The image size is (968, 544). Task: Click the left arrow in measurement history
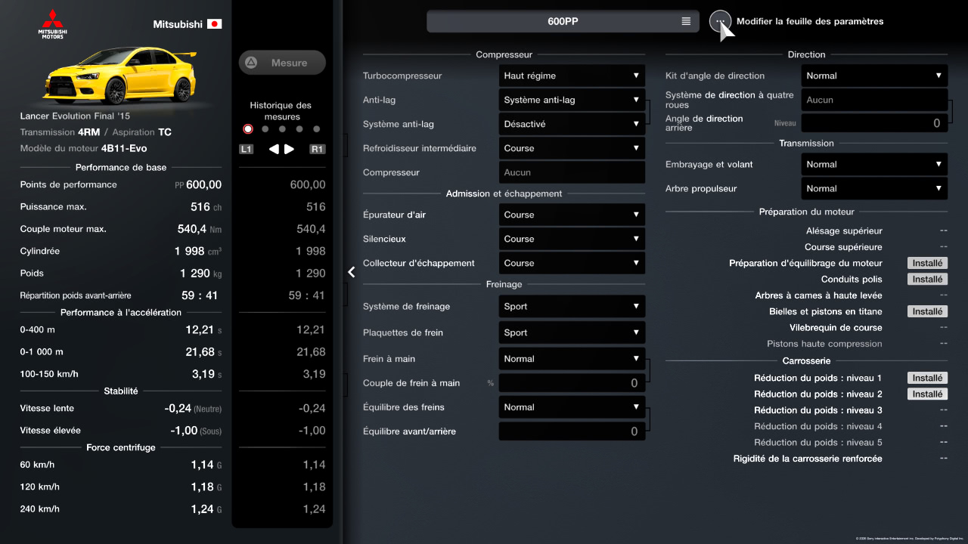point(274,149)
